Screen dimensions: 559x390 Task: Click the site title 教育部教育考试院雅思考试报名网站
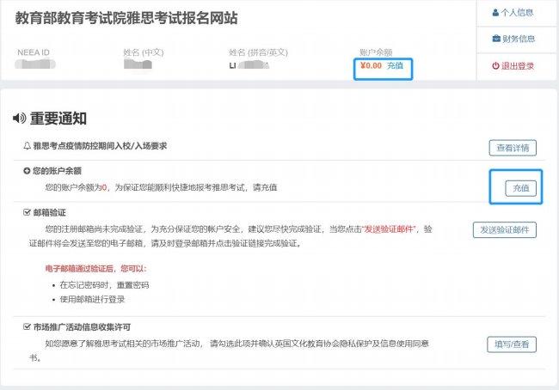126,18
